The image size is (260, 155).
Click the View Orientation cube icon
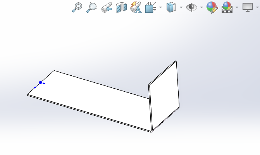point(151,7)
